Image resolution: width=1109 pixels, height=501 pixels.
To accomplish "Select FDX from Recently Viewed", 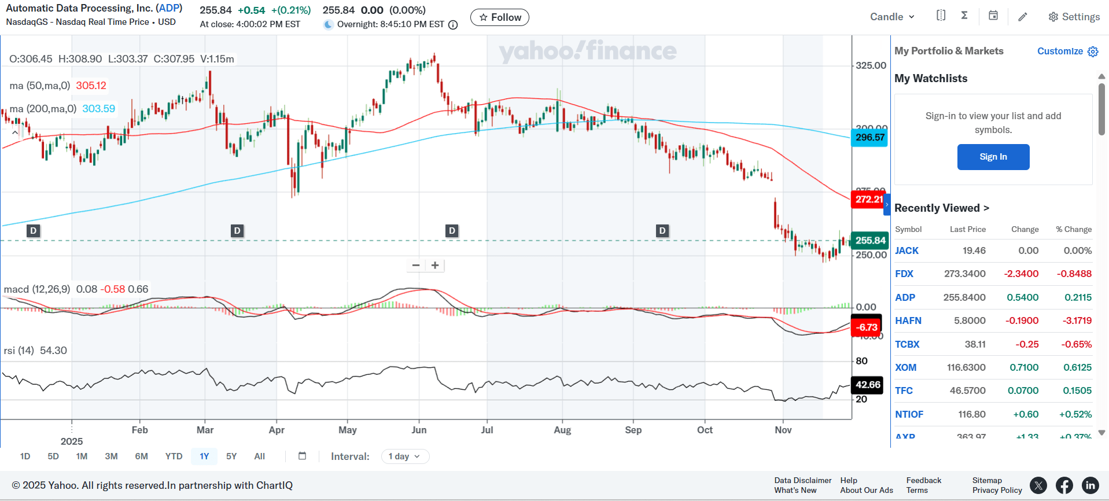I will [904, 274].
